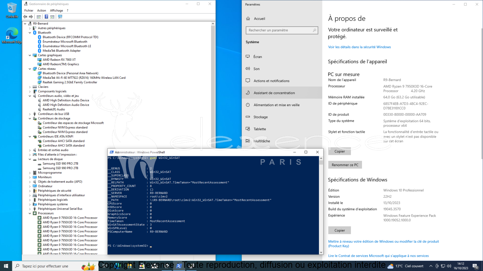Screen dimensions: 483x271
Task: Click the Rechercher un paramètre search field
Action: point(282,30)
